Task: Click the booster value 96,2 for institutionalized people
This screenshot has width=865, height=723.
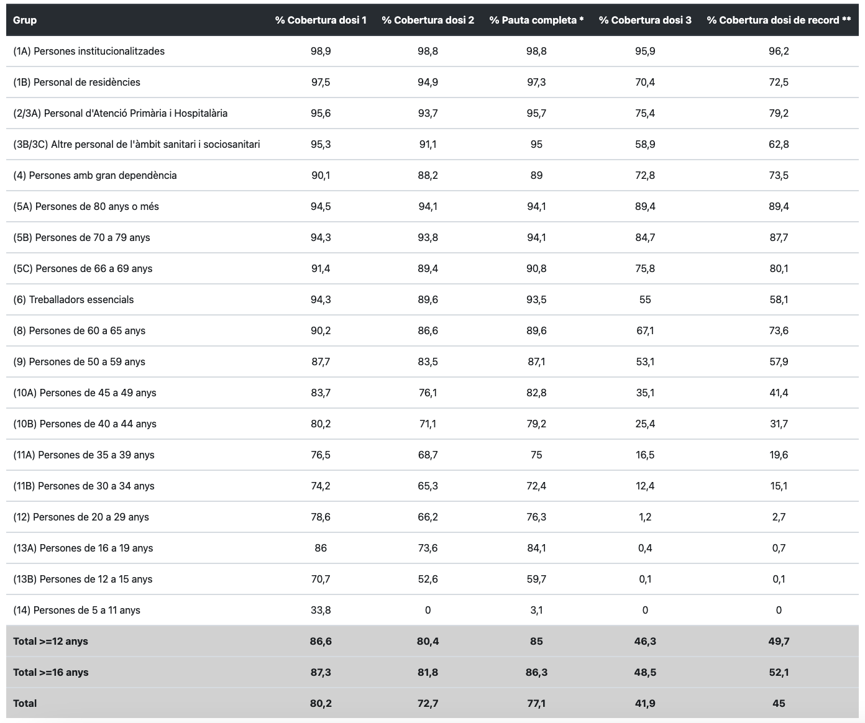Action: pos(779,51)
